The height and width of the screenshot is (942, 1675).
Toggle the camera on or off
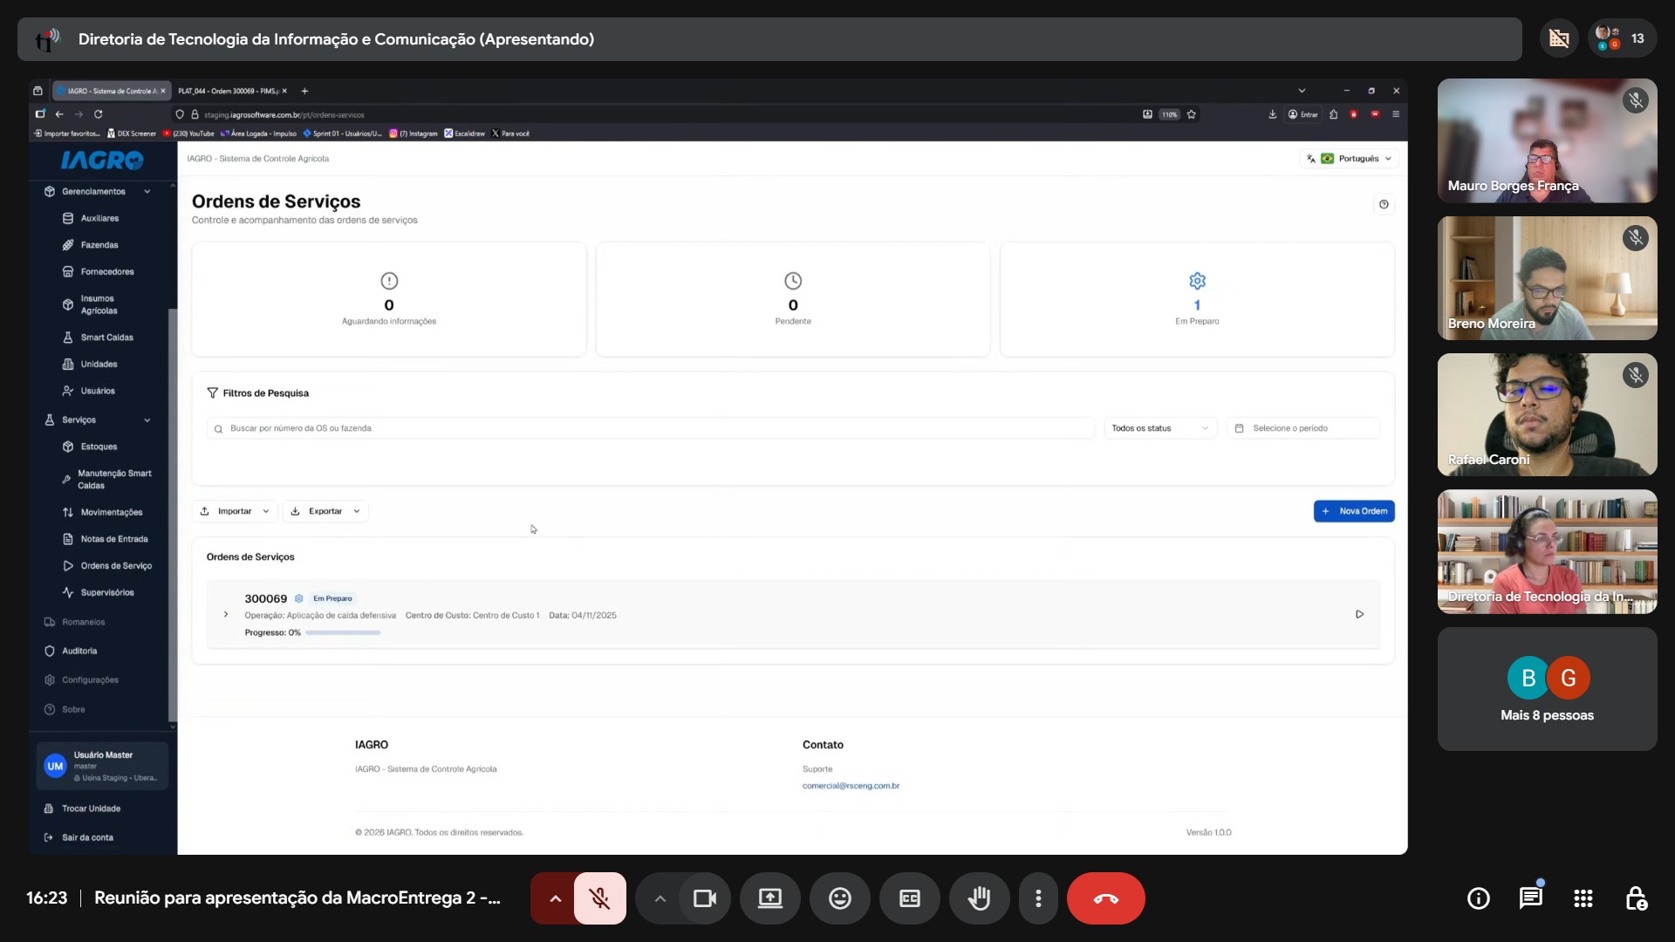(x=704, y=898)
